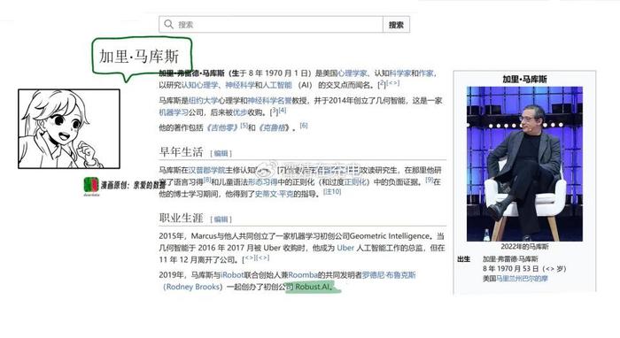Open the 马里兰州巴尔的摩 birthplace link

522,279
